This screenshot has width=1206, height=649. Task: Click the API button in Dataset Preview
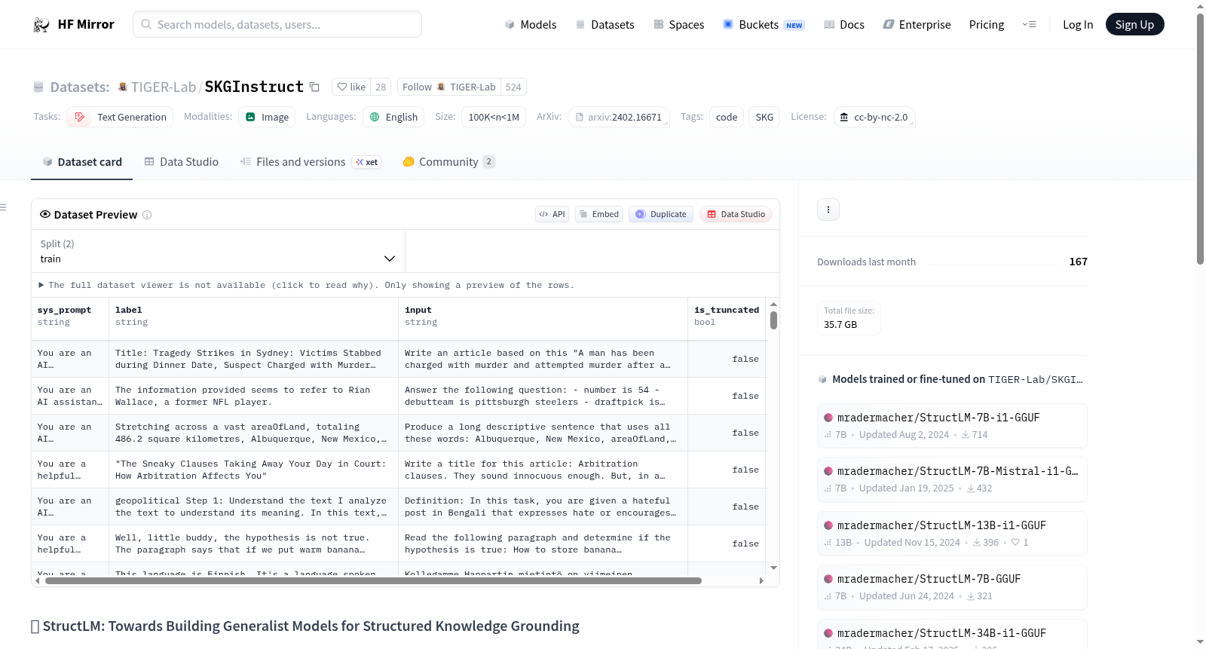tap(552, 214)
